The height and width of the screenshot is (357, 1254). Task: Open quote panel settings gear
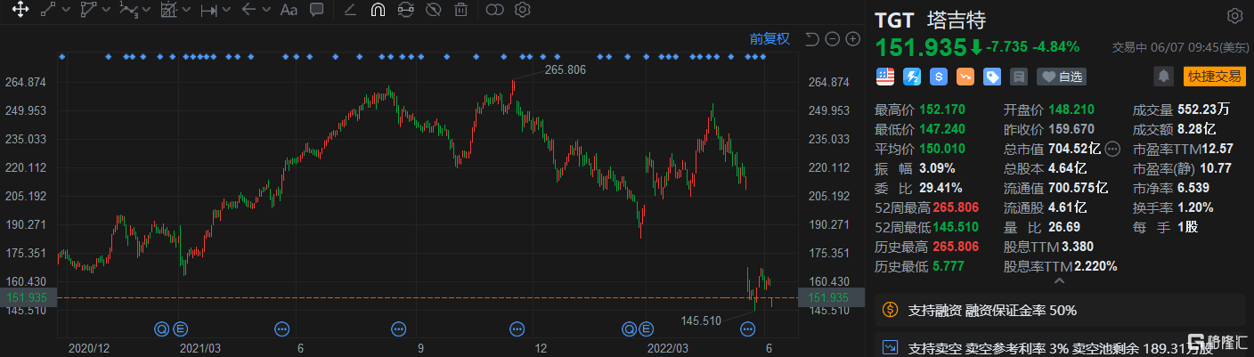click(x=1234, y=16)
